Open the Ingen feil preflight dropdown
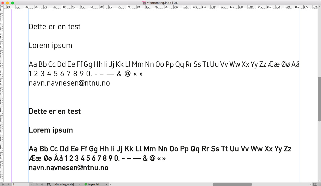Viewport: 321px width, 186px height. coord(107,184)
